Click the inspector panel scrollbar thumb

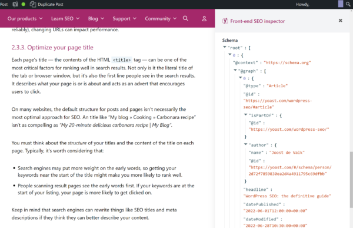[351, 180]
